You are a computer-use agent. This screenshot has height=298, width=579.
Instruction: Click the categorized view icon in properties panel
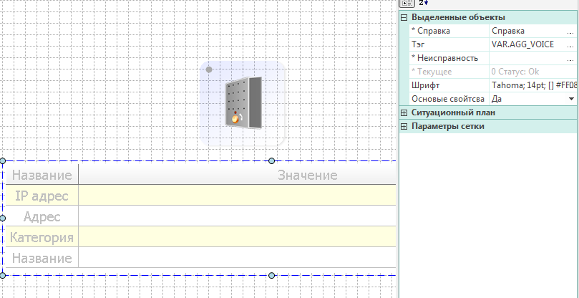point(406,3)
